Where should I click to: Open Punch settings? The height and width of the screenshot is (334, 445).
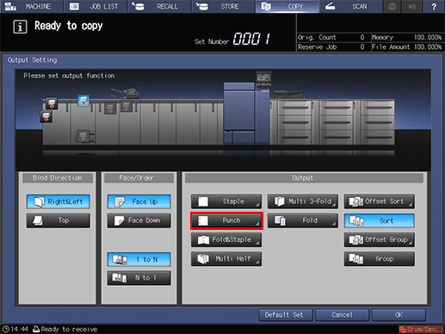226,220
